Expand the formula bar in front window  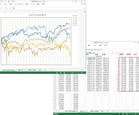point(84,8)
